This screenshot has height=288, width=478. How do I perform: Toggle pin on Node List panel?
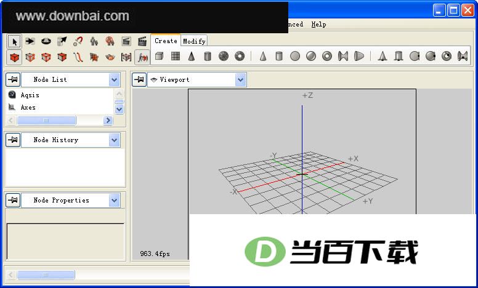pos(13,80)
